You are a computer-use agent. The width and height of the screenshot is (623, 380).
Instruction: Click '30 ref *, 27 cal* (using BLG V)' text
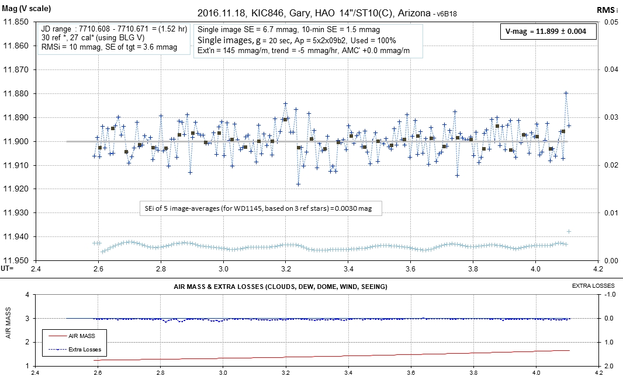93,38
